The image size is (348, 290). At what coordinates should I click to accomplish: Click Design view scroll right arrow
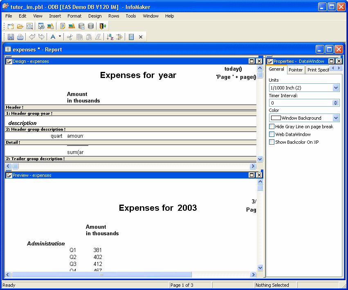(253, 166)
